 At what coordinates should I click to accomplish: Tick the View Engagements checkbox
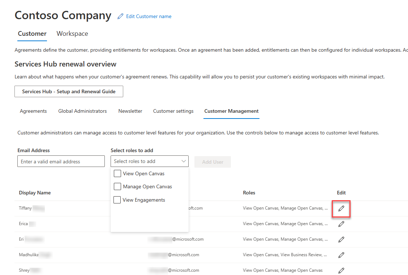point(117,200)
